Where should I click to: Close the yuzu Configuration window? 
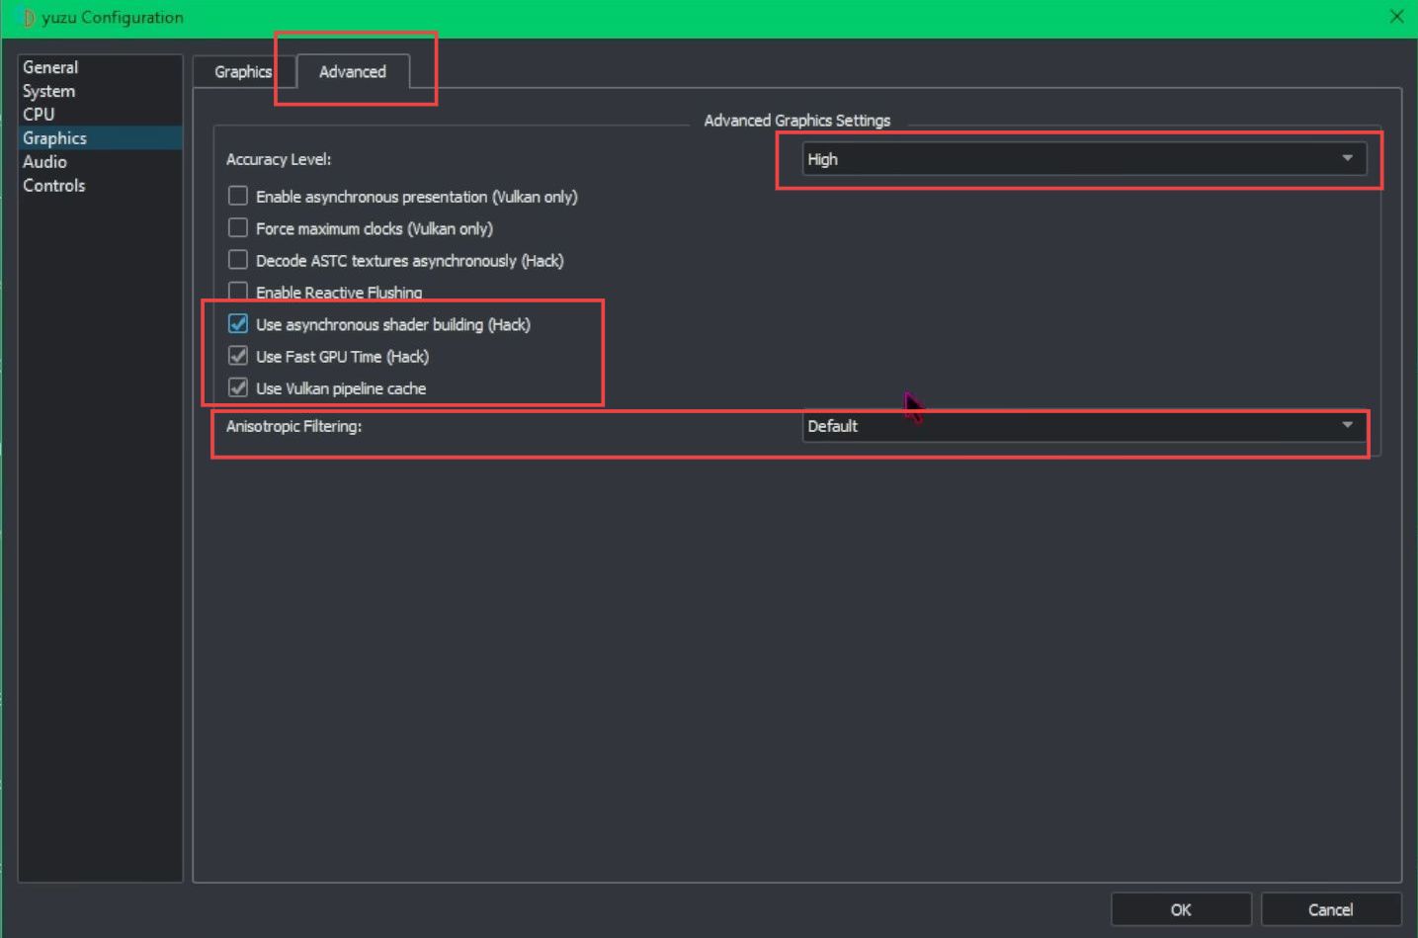tap(1396, 17)
